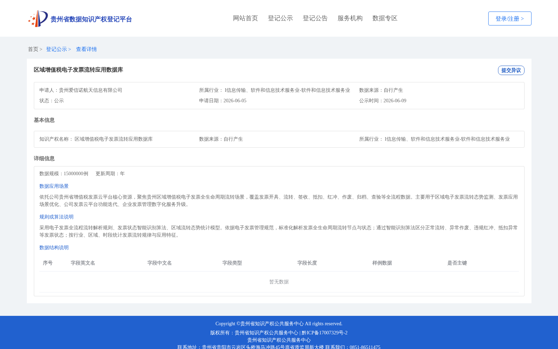Click the 更新周期：年 text

tap(110, 173)
